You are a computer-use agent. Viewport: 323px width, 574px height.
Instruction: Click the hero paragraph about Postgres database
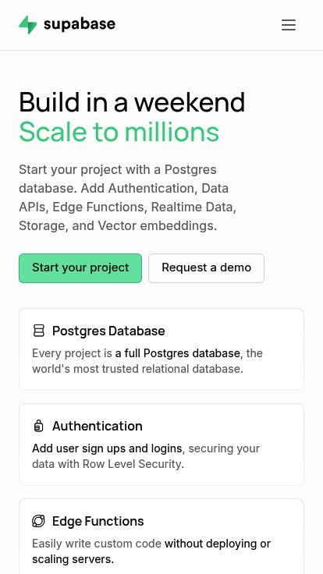tap(127, 197)
